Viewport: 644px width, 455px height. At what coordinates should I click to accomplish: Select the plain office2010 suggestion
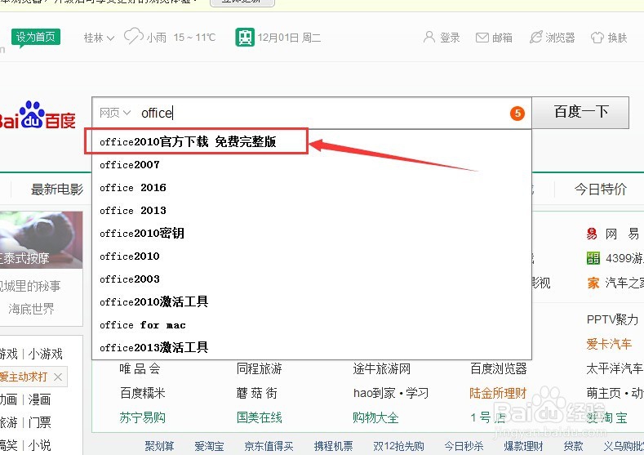point(312,256)
